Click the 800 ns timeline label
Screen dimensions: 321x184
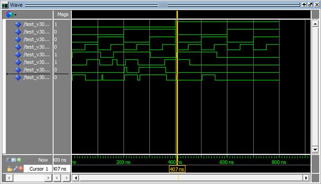pyautogui.click(x=279, y=162)
